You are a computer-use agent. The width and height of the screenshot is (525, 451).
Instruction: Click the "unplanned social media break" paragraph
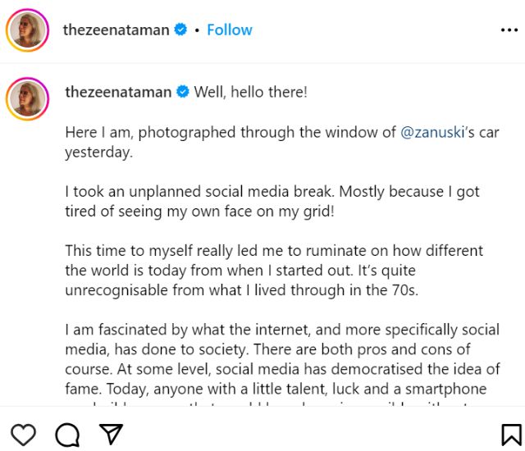click(272, 201)
